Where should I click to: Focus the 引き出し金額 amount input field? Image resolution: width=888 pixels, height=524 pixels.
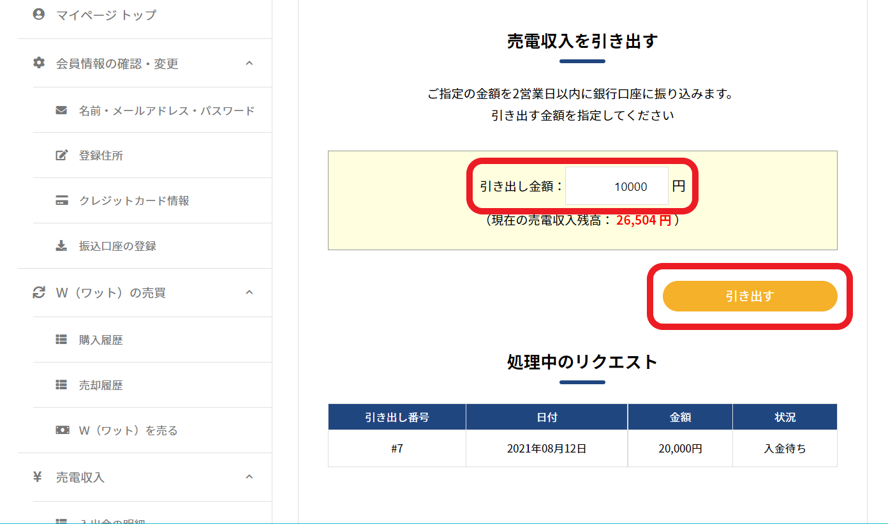pyautogui.click(x=616, y=186)
